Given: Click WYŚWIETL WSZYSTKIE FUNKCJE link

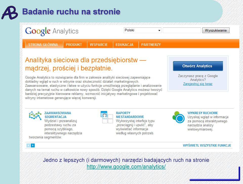Looking at the screenshot, I should tap(207, 146).
